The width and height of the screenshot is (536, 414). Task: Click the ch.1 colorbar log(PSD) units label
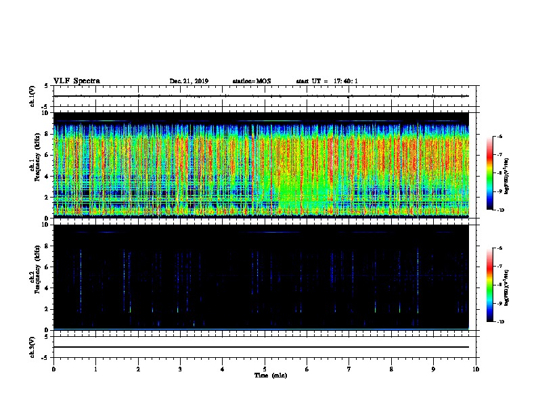click(x=507, y=176)
